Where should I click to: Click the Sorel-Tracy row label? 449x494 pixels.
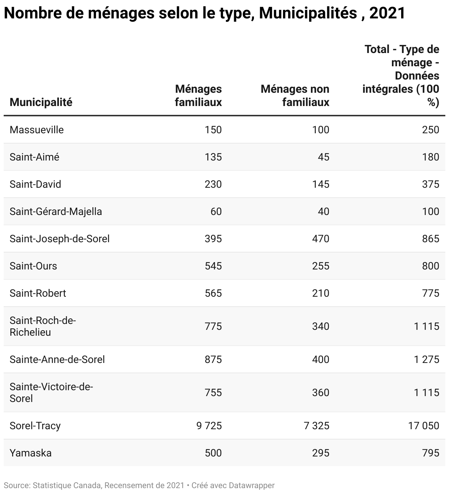pos(35,426)
